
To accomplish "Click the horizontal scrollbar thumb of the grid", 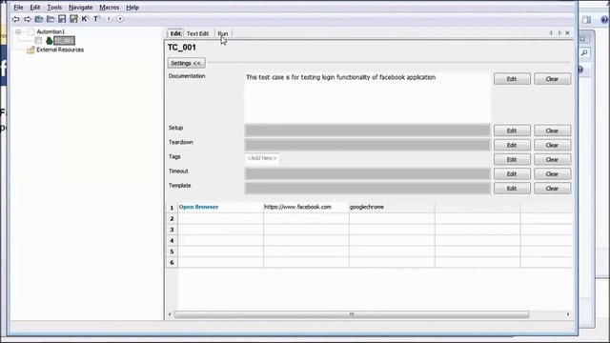I will pyautogui.click(x=352, y=314).
